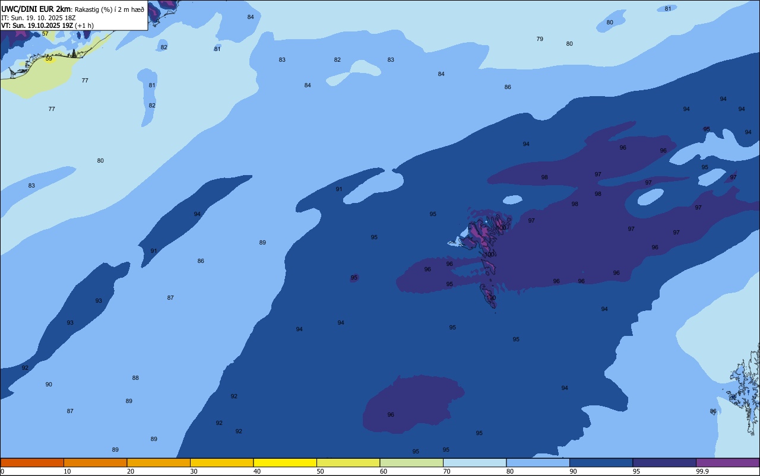Click the pale yellow 50–60 legend segment

click(348, 462)
